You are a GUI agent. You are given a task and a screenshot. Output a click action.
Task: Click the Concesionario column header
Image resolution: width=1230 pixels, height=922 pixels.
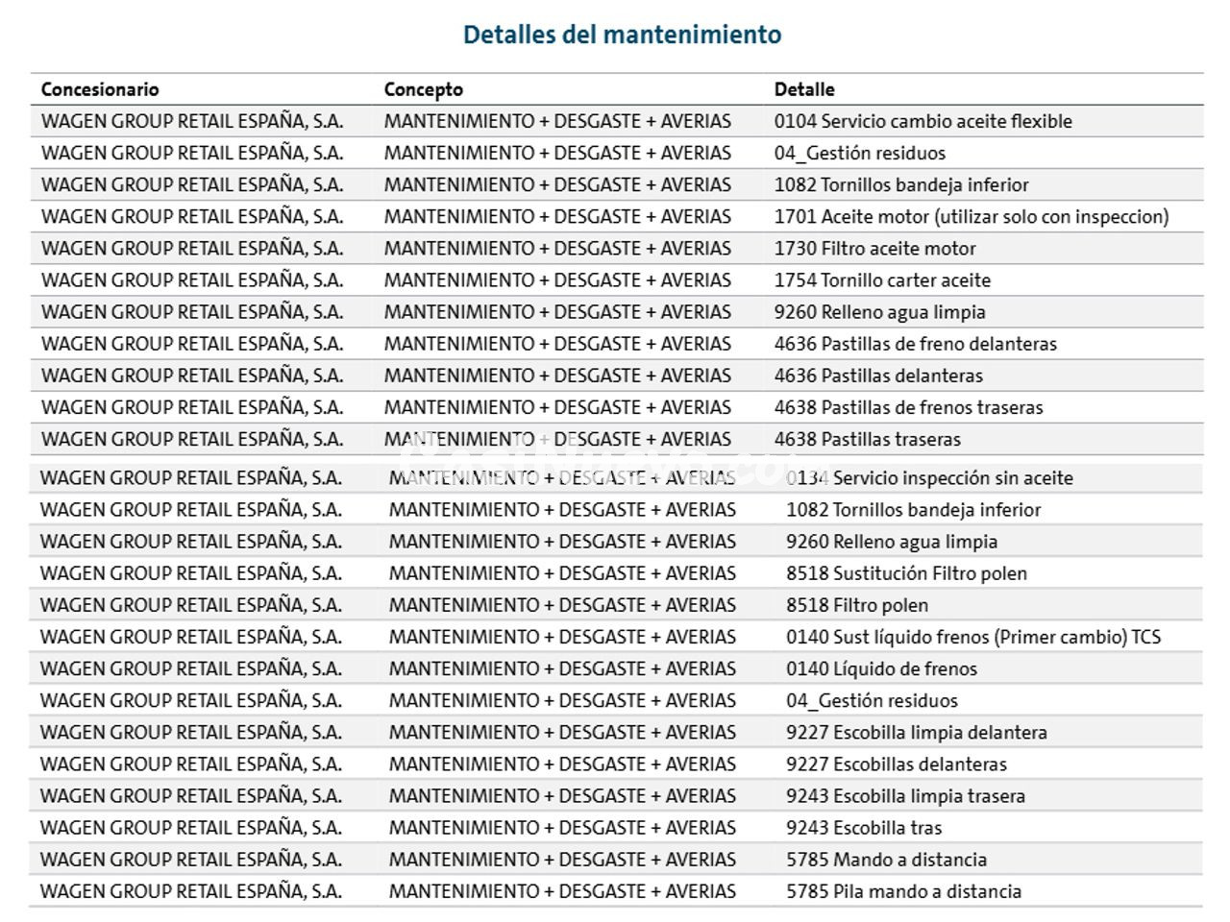(x=100, y=89)
